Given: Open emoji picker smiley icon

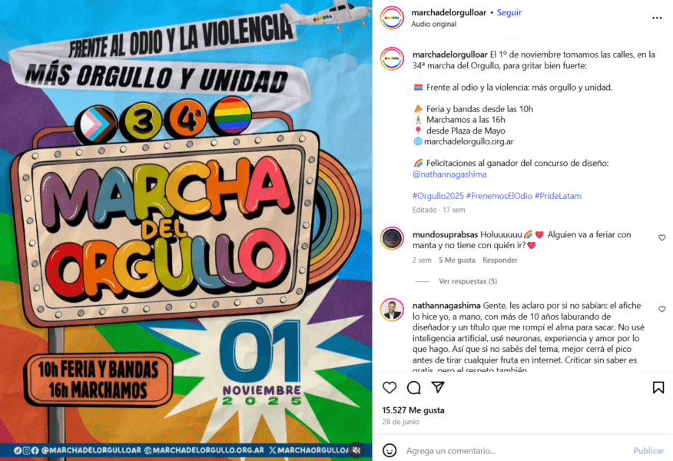Looking at the screenshot, I should coord(390,450).
